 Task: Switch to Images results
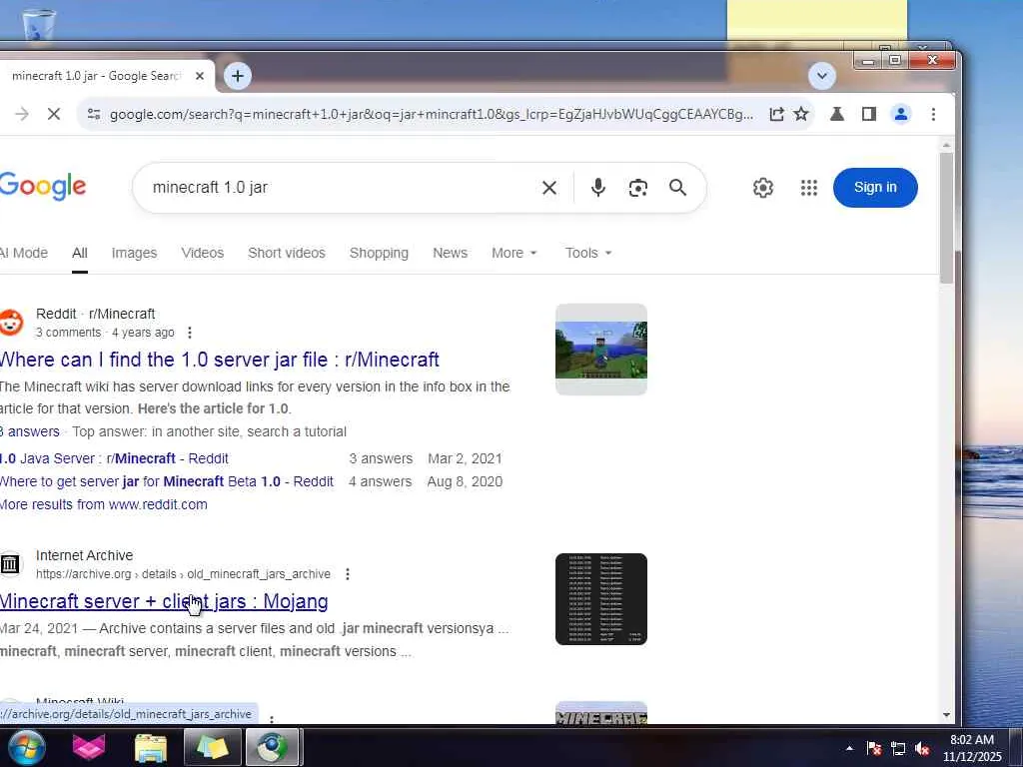(x=134, y=253)
